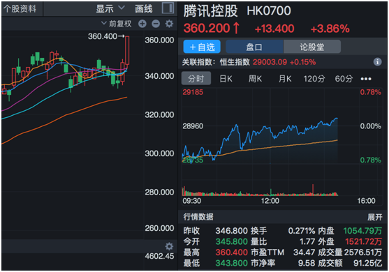Click 最高 value 360.400 in data table
Image resolution: width=389 pixels, height=272 pixels.
point(231,252)
